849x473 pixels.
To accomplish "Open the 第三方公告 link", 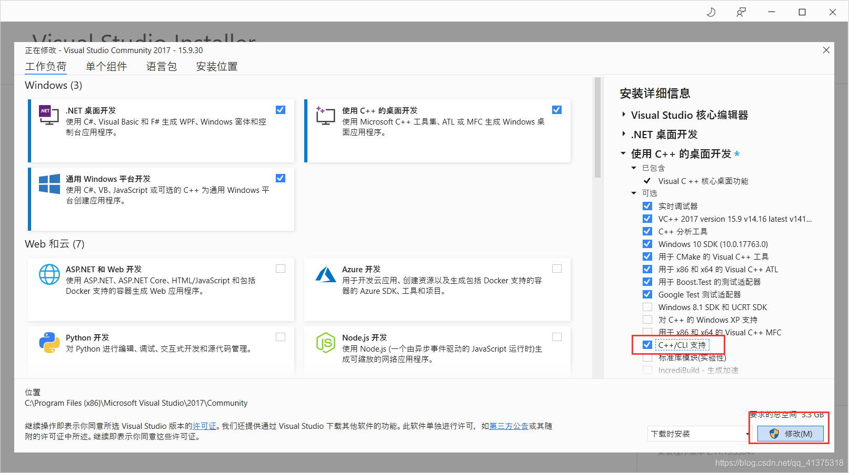I will pos(509,426).
